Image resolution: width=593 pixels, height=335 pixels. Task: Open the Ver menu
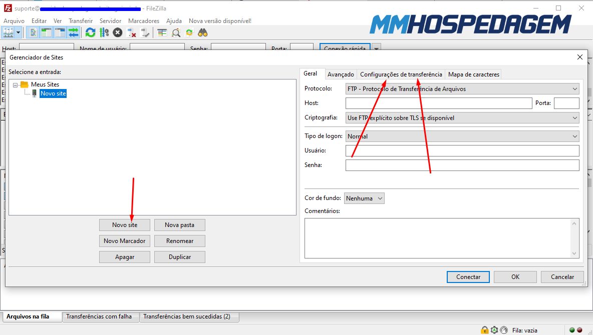click(x=58, y=21)
